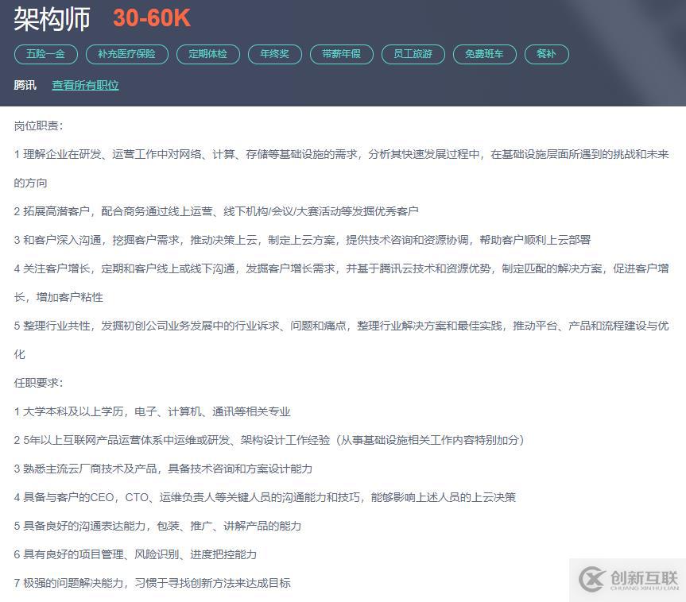Click responsibility item 3 about 和客户深入沟通
Image resolution: width=686 pixels, height=602 pixels.
(302, 240)
